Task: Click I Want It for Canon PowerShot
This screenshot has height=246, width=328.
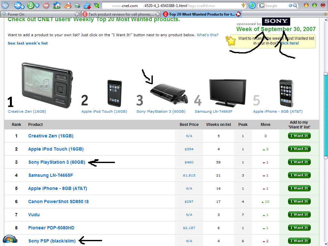Action: coord(299,201)
